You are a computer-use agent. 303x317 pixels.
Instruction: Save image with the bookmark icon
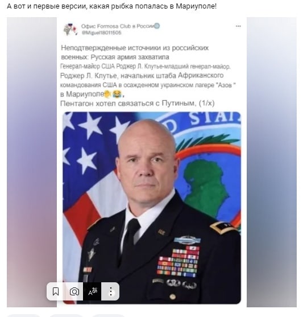pos(56,291)
